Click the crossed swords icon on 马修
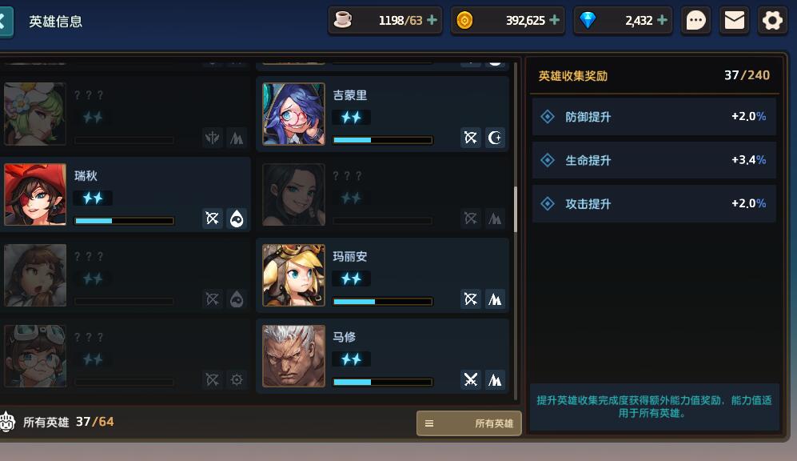The image size is (797, 461). [471, 379]
